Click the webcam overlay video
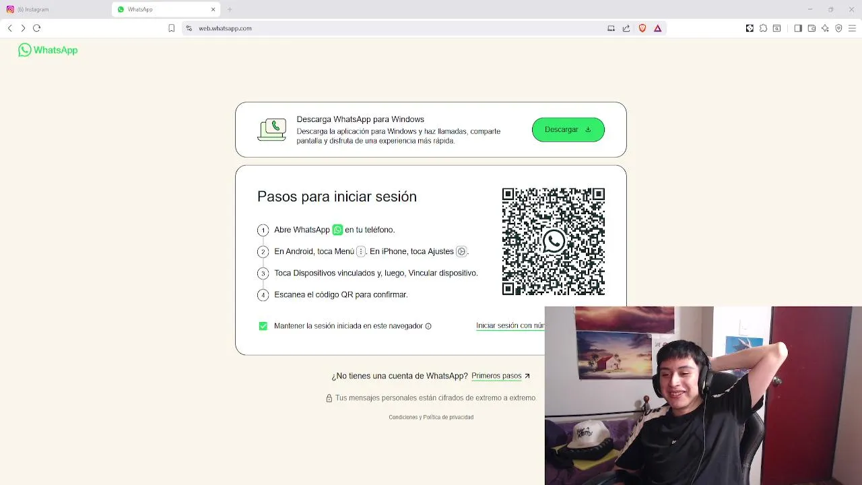Image resolution: width=862 pixels, height=485 pixels. tap(703, 395)
